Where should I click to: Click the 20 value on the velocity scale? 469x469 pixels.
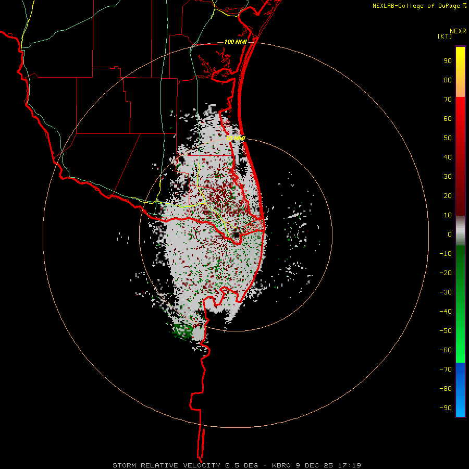(448, 196)
